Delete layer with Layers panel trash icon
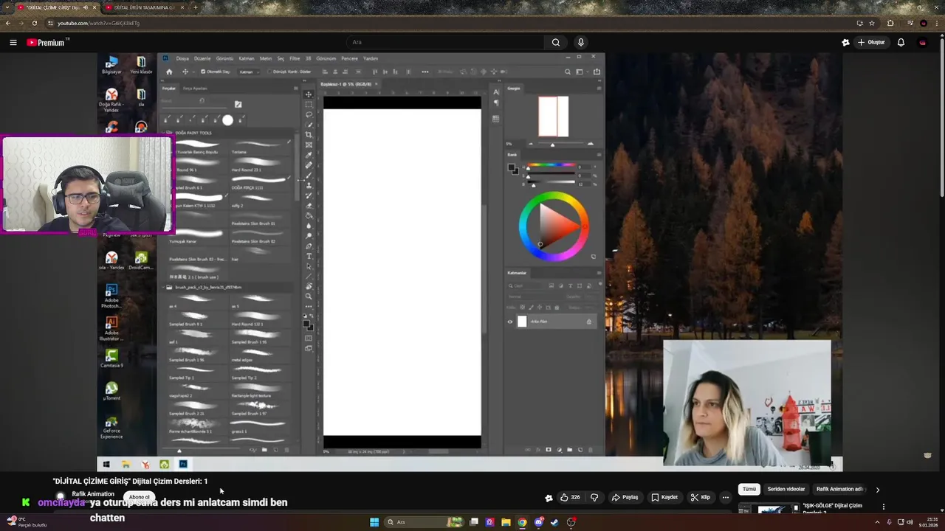The image size is (945, 531). point(591,450)
